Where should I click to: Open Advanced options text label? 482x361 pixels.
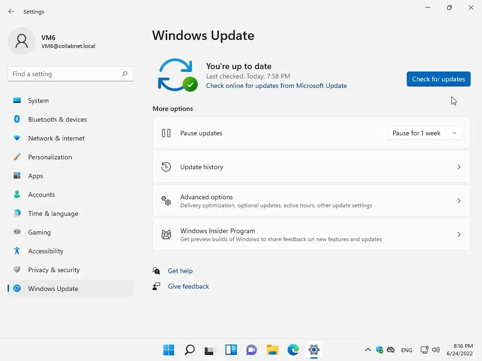206,197
